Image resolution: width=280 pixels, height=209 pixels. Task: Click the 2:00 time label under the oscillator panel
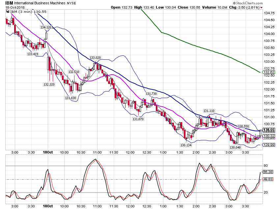[196, 206]
